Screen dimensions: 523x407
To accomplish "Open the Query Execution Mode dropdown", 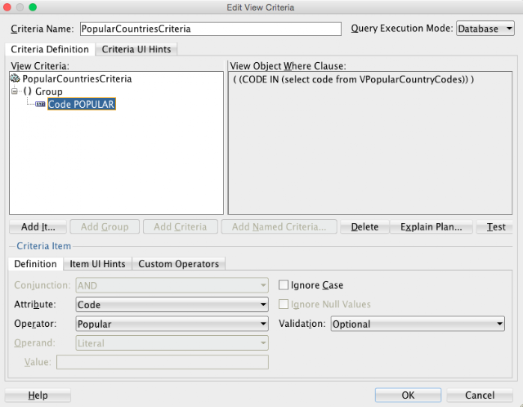I will tap(485, 29).
